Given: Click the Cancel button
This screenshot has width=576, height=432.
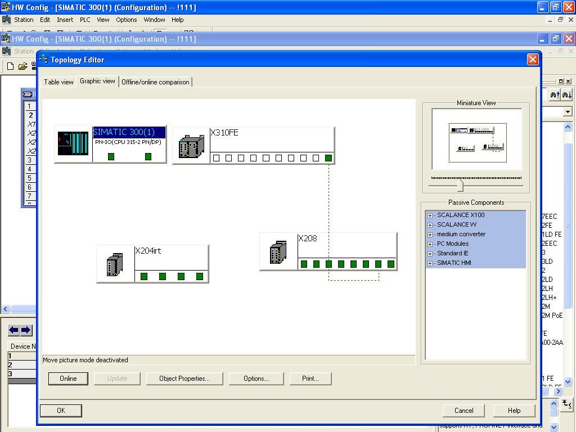Looking at the screenshot, I should (x=463, y=411).
